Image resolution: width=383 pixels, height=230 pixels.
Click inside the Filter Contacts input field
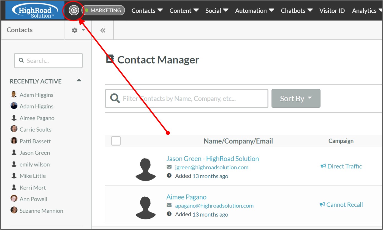pyautogui.click(x=193, y=98)
